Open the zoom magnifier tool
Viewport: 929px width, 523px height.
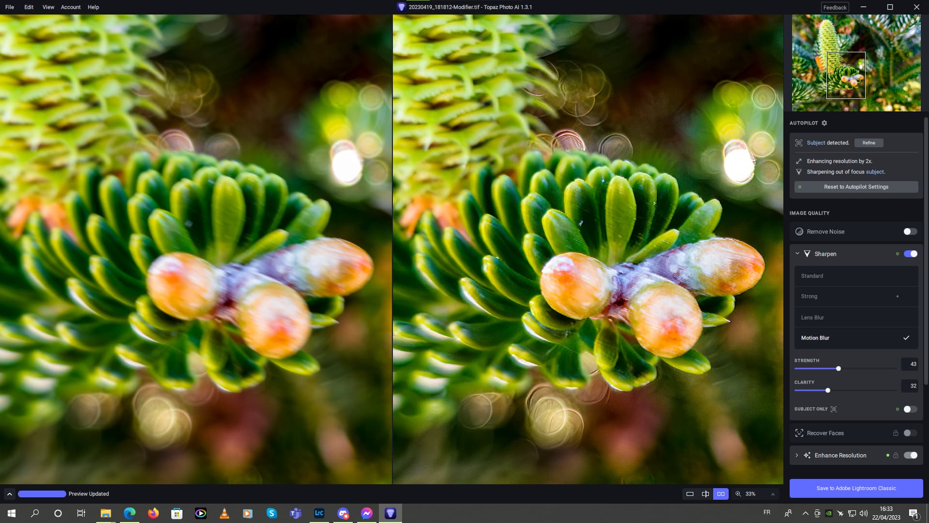pos(738,494)
